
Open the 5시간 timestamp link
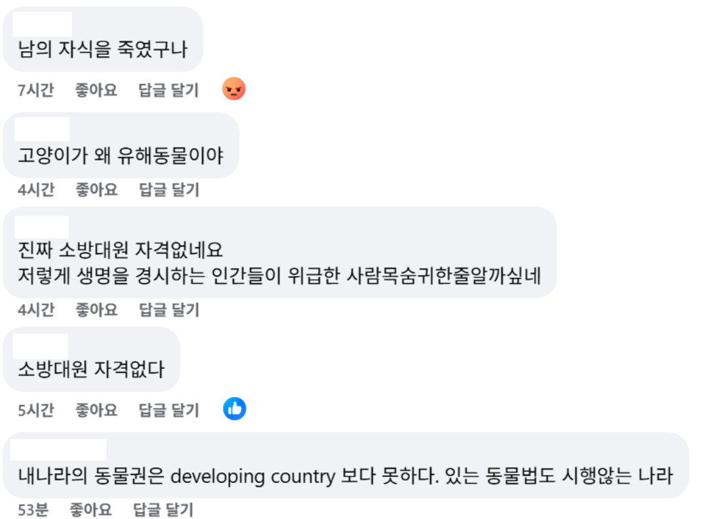pyautogui.click(x=35, y=410)
